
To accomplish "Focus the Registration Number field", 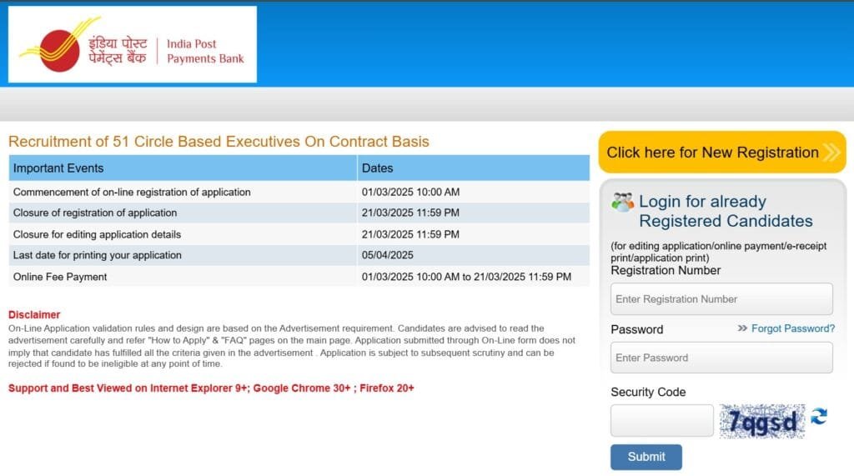I will pyautogui.click(x=721, y=299).
